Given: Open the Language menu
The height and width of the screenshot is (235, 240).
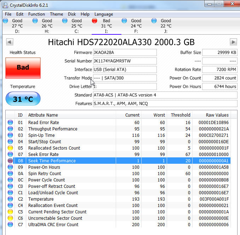Looking at the screenshot, I should pyautogui.click(x=104, y=14).
